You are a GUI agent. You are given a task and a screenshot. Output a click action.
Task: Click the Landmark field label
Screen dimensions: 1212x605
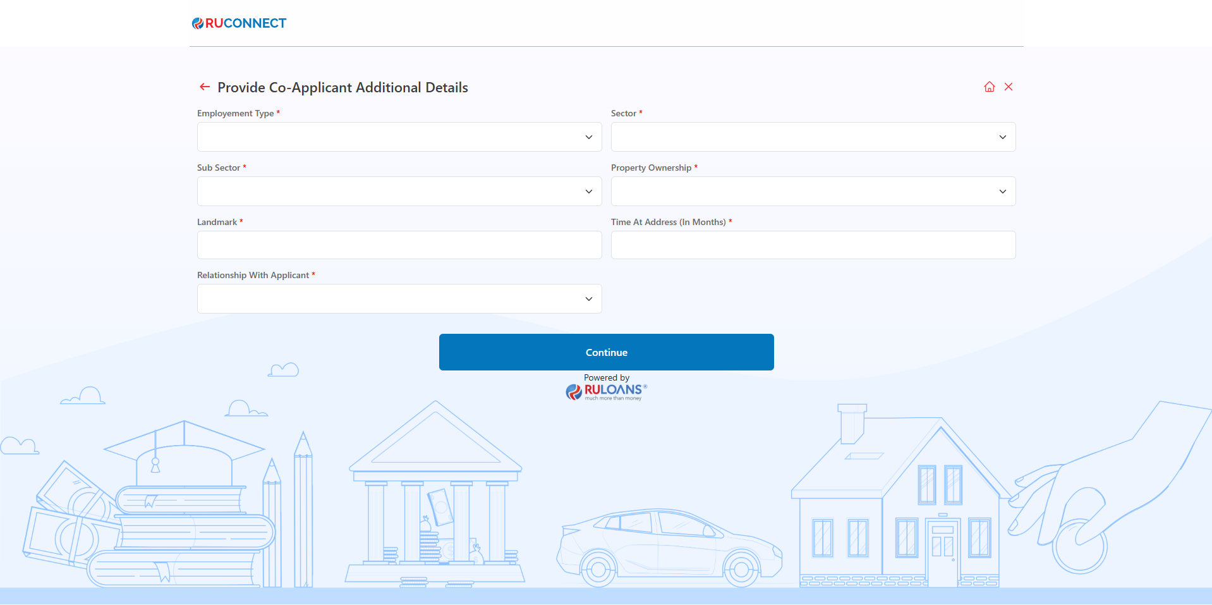point(217,222)
